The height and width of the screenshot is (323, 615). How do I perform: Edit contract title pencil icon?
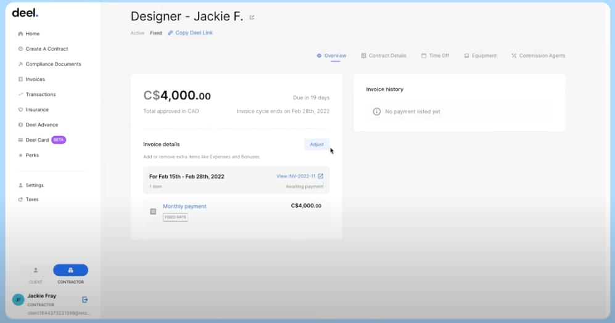click(252, 17)
